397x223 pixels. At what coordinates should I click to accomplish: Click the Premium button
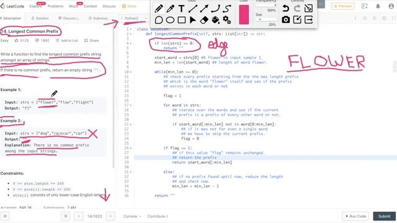pyautogui.click(x=343, y=6)
